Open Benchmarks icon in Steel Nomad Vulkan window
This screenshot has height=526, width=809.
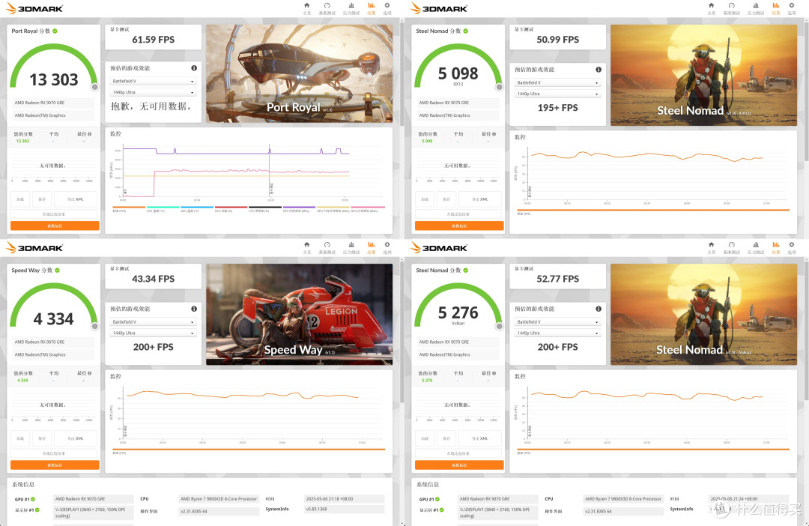[x=732, y=245]
